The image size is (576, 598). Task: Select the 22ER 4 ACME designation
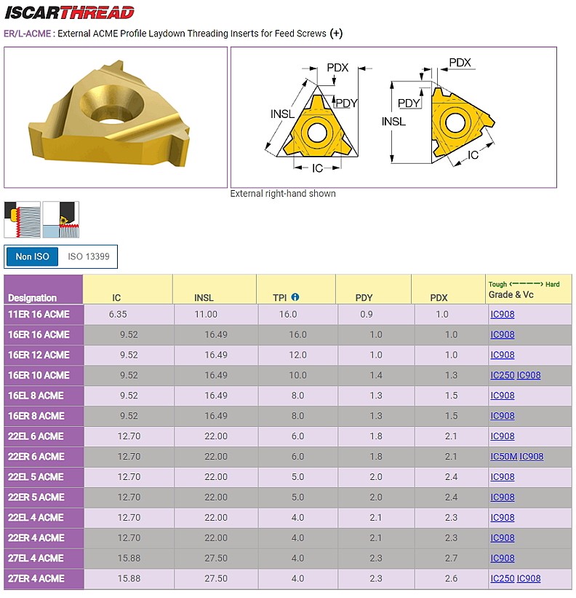tap(36, 538)
